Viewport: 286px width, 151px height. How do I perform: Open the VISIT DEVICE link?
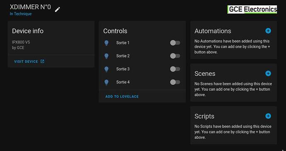[29, 62]
